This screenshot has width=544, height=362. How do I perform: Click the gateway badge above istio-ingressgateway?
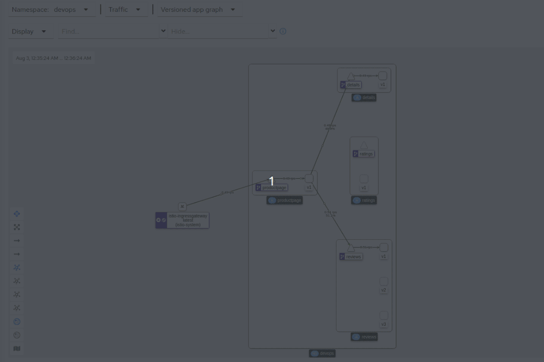coord(182,206)
